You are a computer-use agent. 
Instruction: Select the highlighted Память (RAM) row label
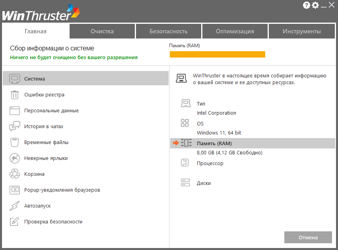[214, 144]
